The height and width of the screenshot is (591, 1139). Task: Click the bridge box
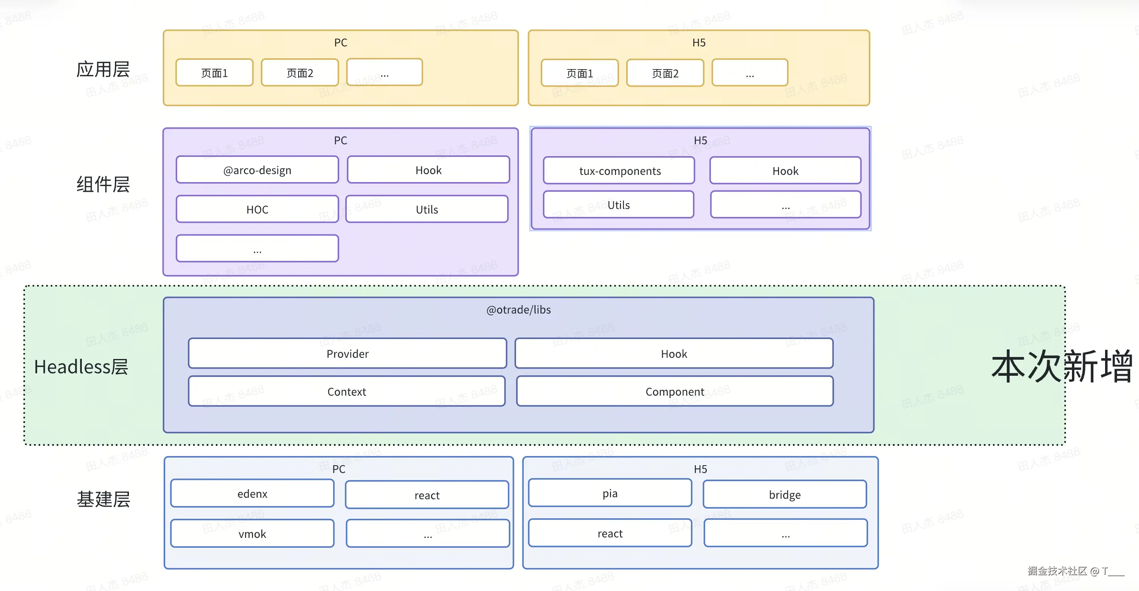coord(784,495)
